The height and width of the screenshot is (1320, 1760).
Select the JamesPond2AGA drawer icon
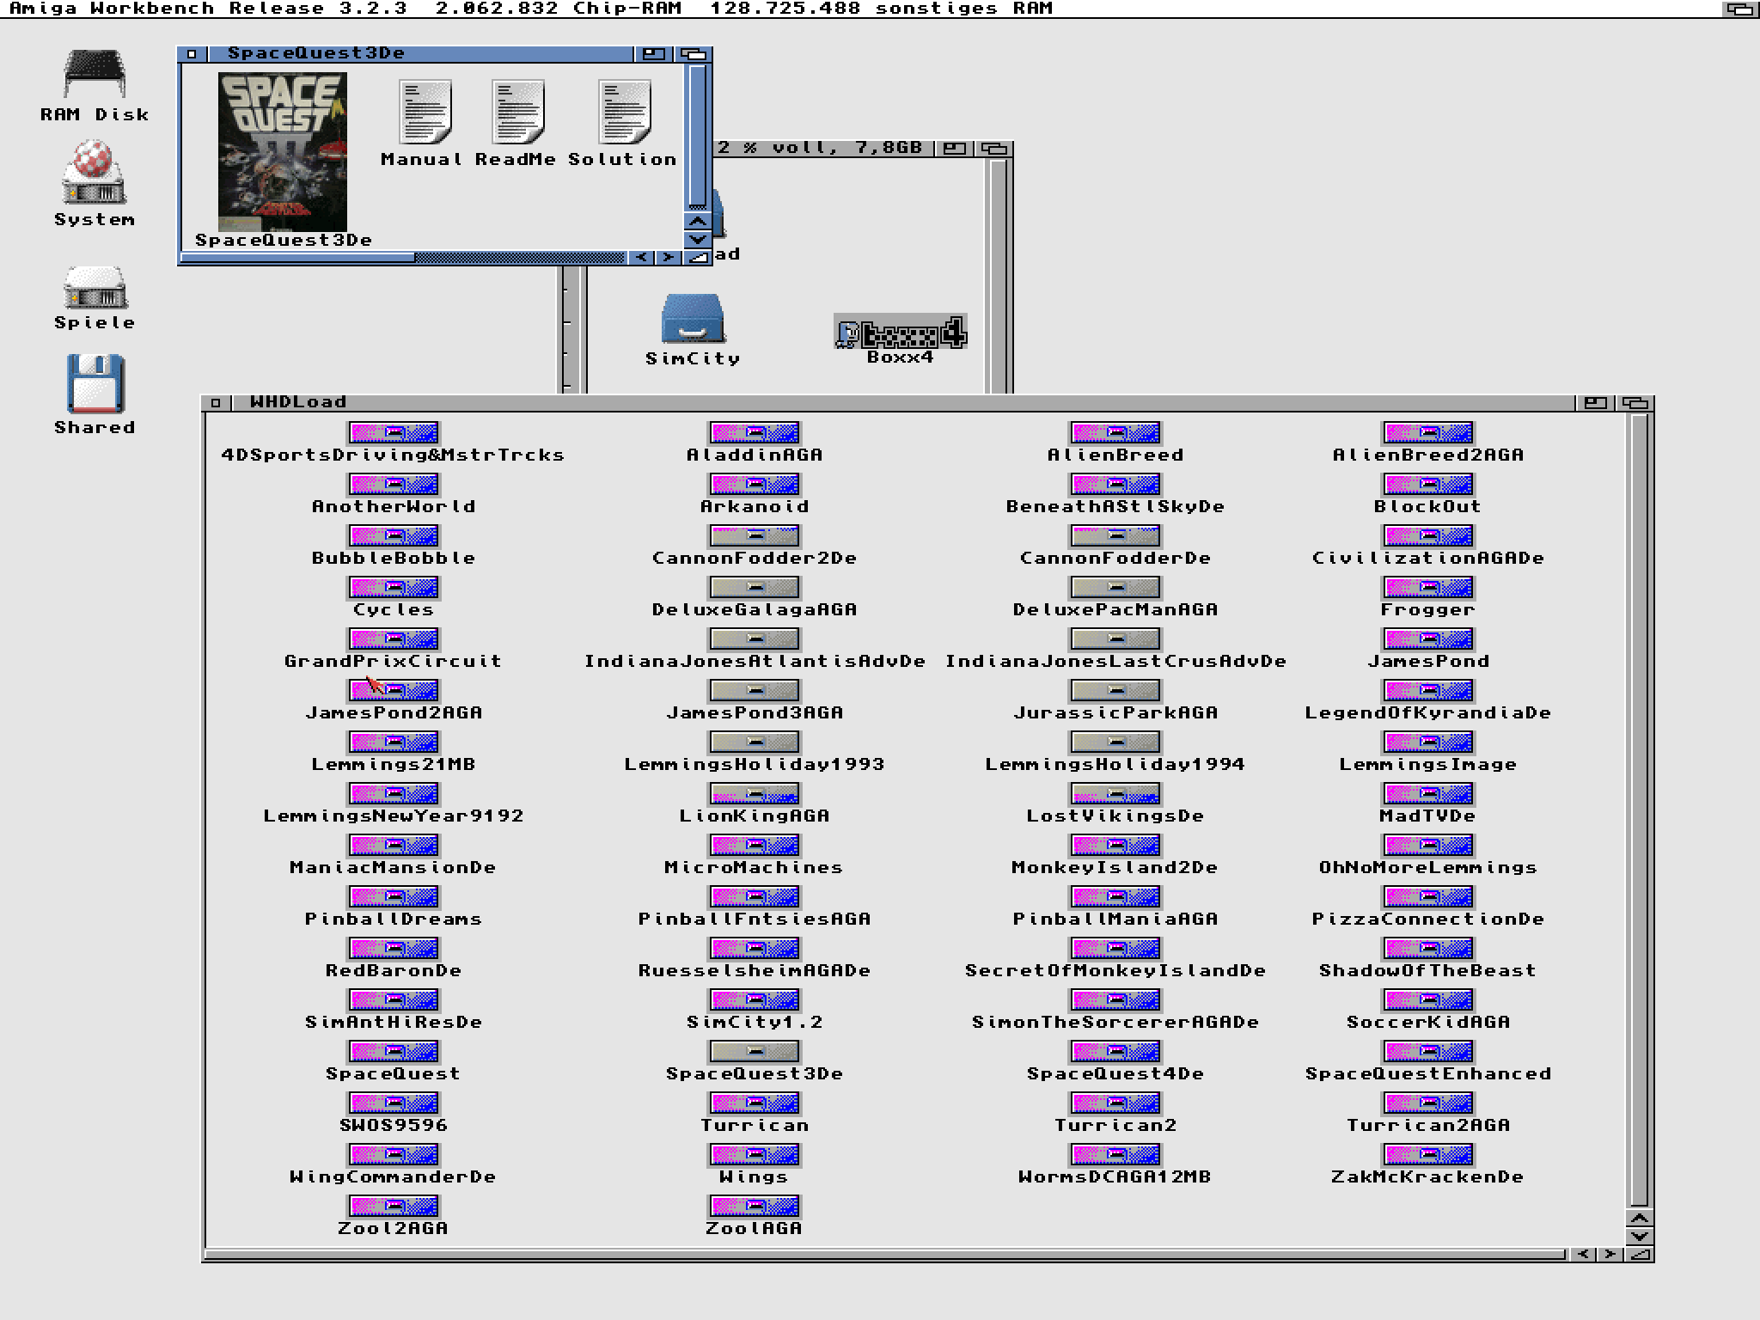(x=394, y=690)
